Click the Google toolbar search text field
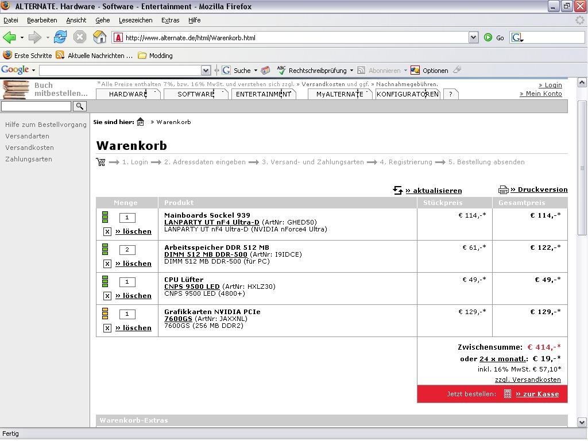The image size is (588, 441). pyautogui.click(x=121, y=71)
